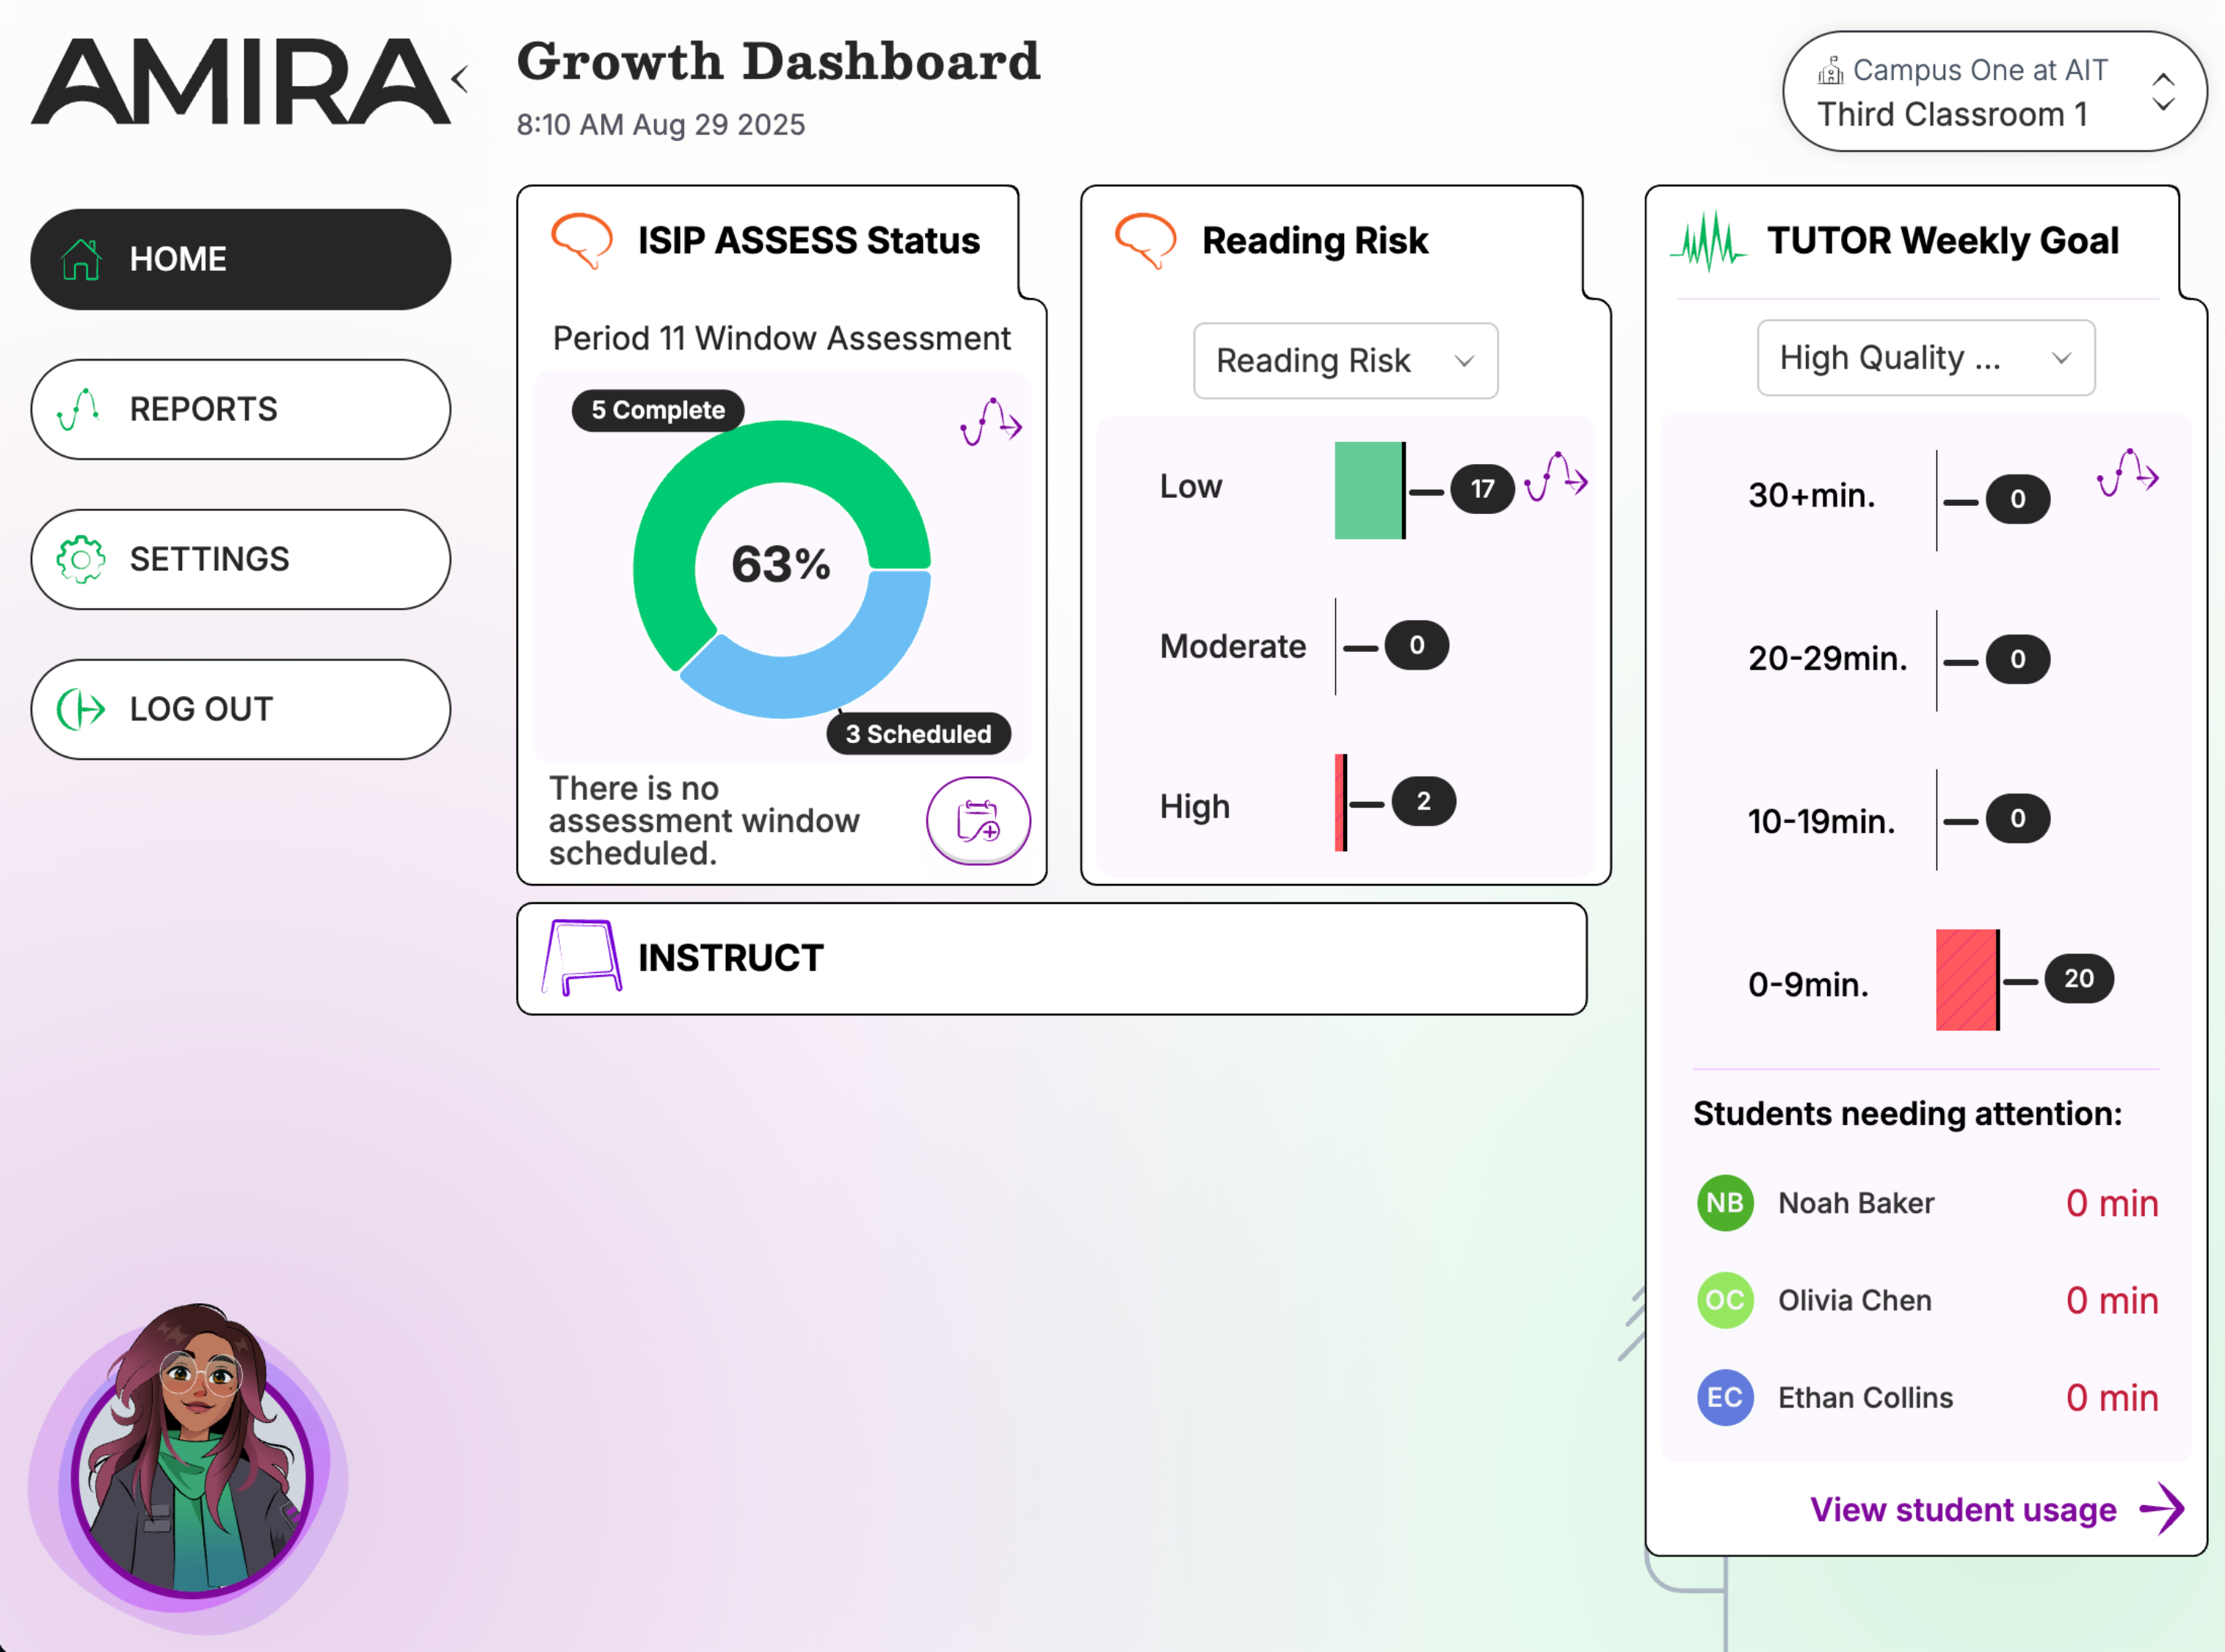Collapse sidebar using arrow beside AMIRA logo
The image size is (2225, 1652).
click(461, 79)
